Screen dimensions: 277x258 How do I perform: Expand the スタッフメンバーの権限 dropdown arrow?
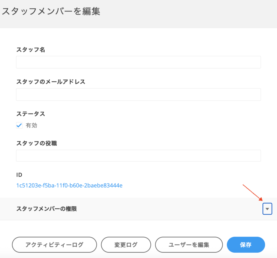point(267,209)
